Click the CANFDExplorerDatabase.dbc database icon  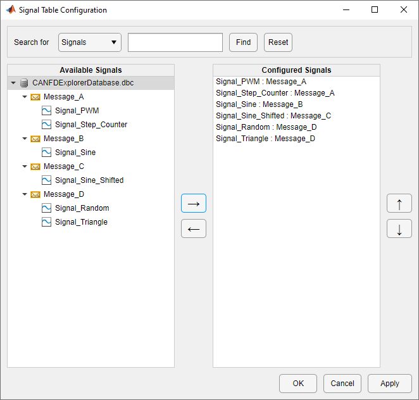24,83
